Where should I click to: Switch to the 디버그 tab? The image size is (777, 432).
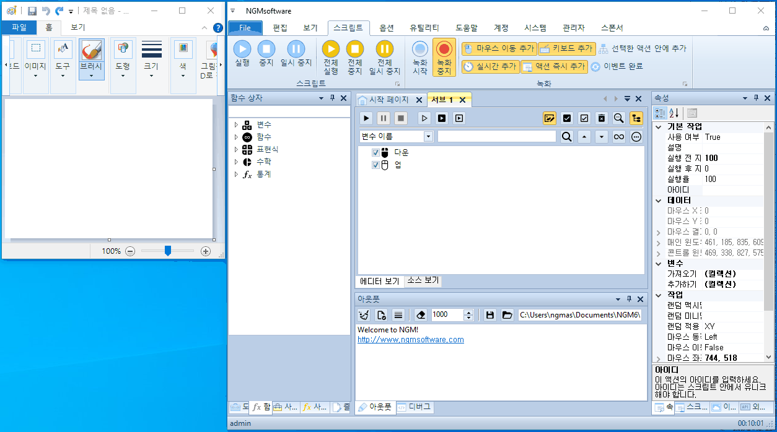[x=415, y=407]
